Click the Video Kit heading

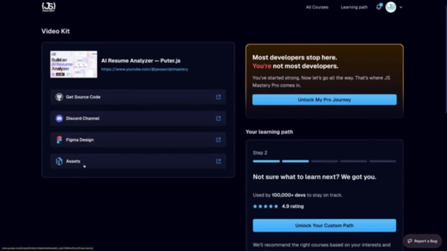click(55, 31)
